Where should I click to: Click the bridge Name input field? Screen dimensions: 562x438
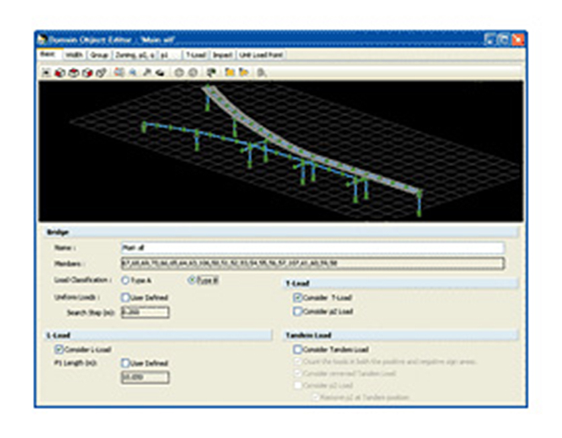[x=313, y=247]
